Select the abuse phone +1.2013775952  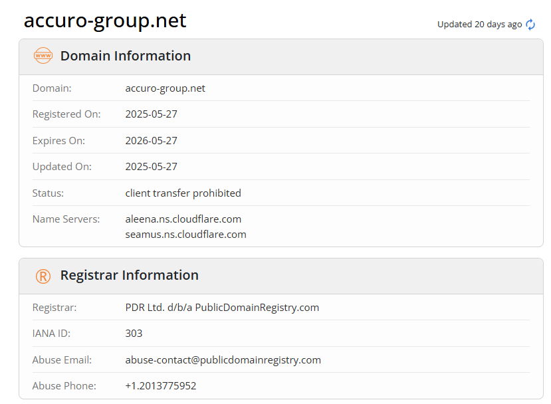tap(161, 386)
